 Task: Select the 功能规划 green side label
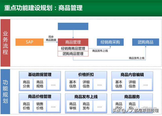pyautogui.click(x=5, y=92)
